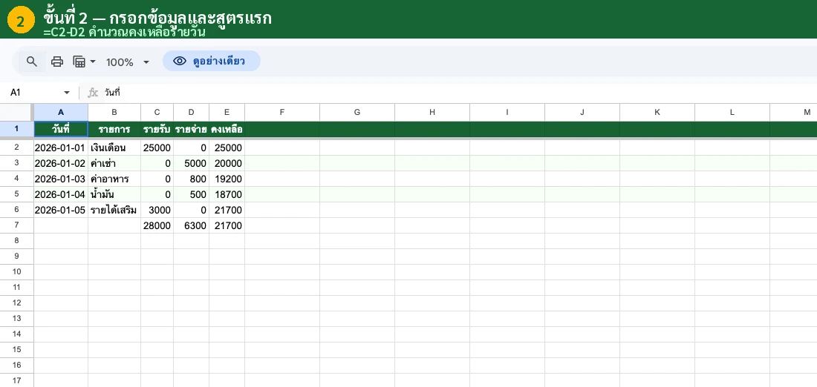The height and width of the screenshot is (387, 817).
Task: Click the select-all corner box
Action: pyautogui.click(x=16, y=112)
